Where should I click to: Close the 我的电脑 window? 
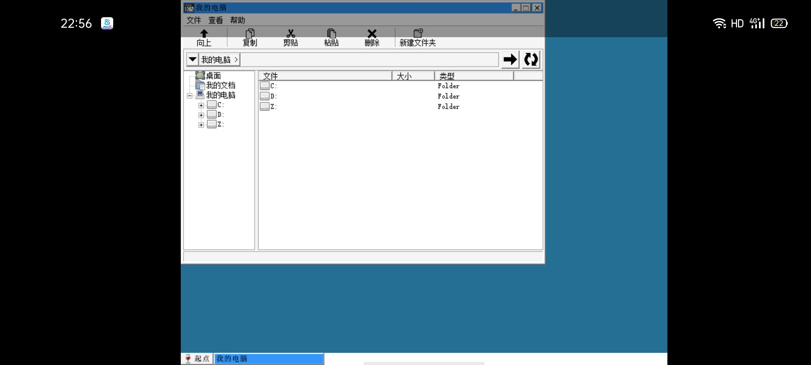[x=537, y=8]
